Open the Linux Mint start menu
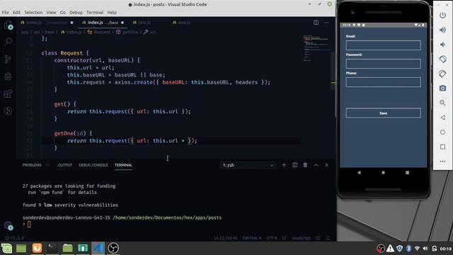The image size is (453, 255). pyautogui.click(x=6, y=248)
